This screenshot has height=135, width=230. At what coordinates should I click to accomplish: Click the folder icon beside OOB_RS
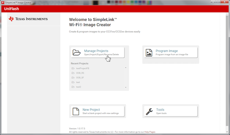tap(73, 73)
